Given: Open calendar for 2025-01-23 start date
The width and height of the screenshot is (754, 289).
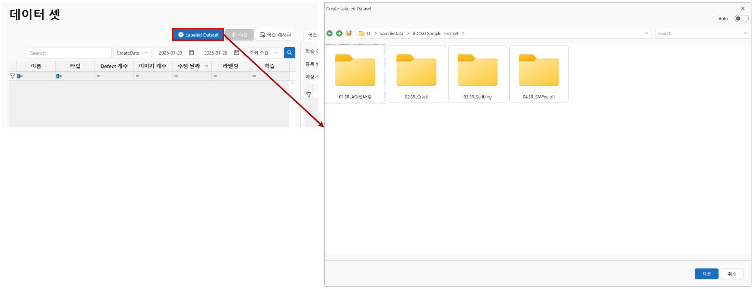Looking at the screenshot, I should point(191,53).
